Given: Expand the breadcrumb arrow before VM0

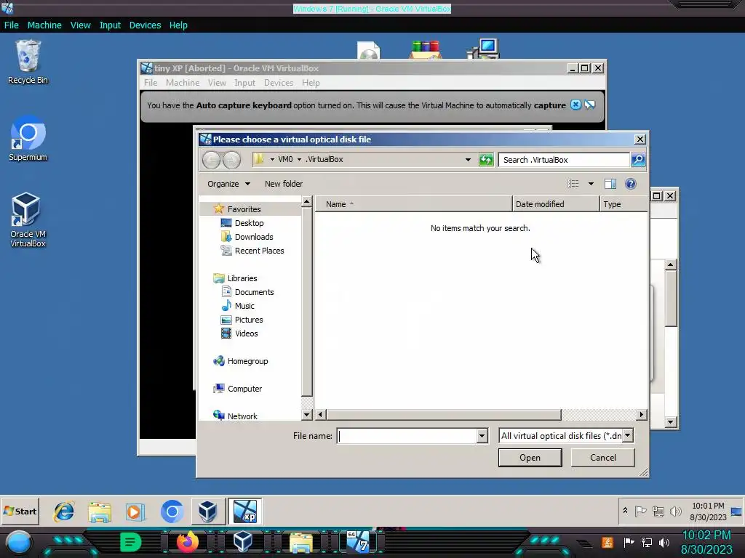Looking at the screenshot, I should 272,159.
